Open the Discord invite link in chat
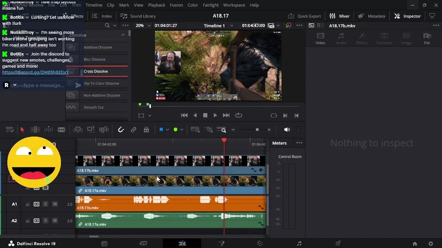The width and height of the screenshot is (442, 248). [36, 72]
